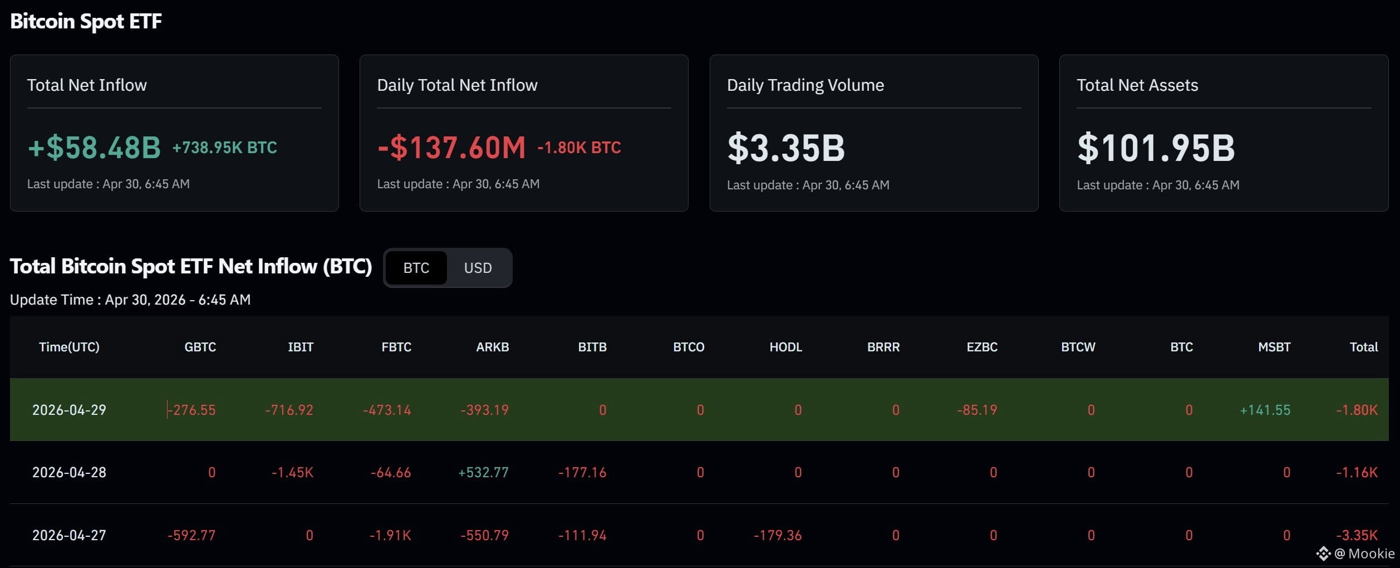Click the -177.16 BITB value
Screen dimensions: 1400x568
point(582,472)
